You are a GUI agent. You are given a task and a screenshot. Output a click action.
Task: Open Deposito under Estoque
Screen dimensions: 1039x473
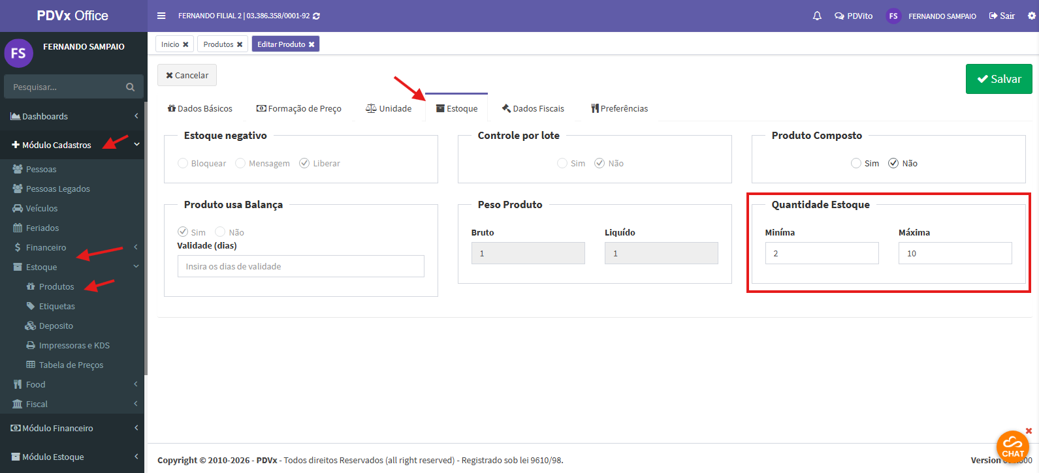(x=56, y=326)
